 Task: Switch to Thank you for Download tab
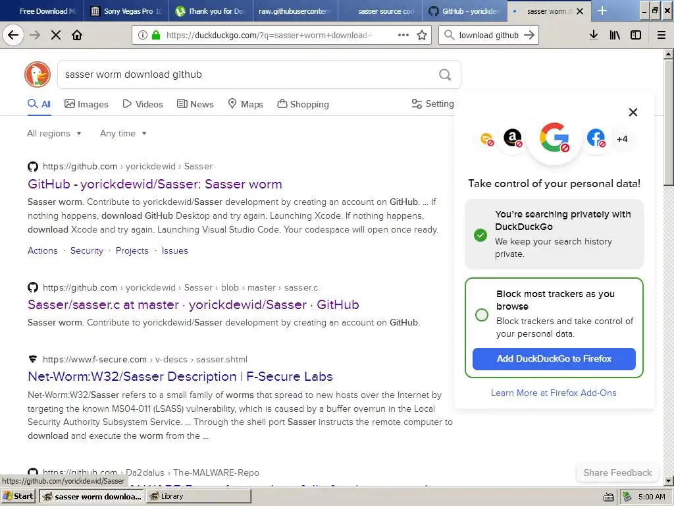coord(211,11)
